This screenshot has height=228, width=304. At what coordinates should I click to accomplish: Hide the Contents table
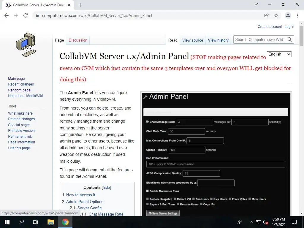[x=106, y=188]
